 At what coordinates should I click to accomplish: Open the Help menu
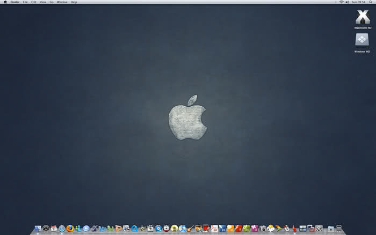coord(74,2)
